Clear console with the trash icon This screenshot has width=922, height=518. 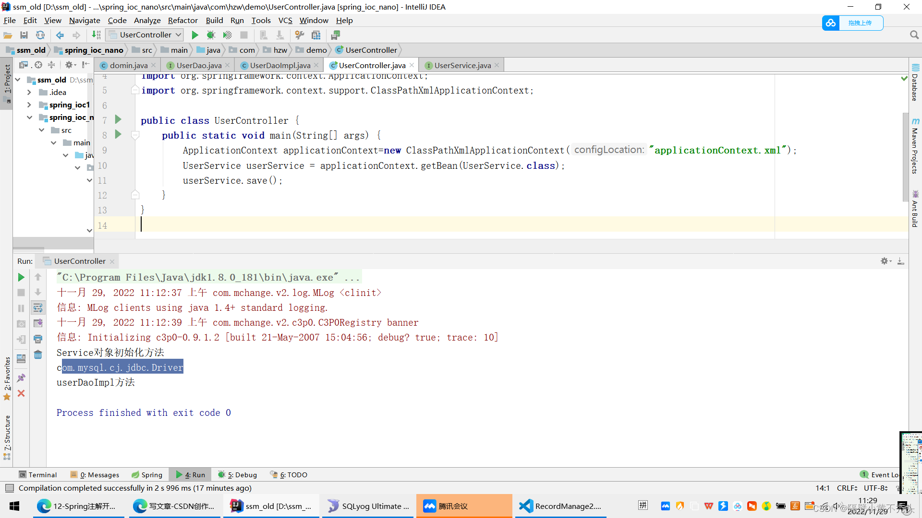pos(38,354)
